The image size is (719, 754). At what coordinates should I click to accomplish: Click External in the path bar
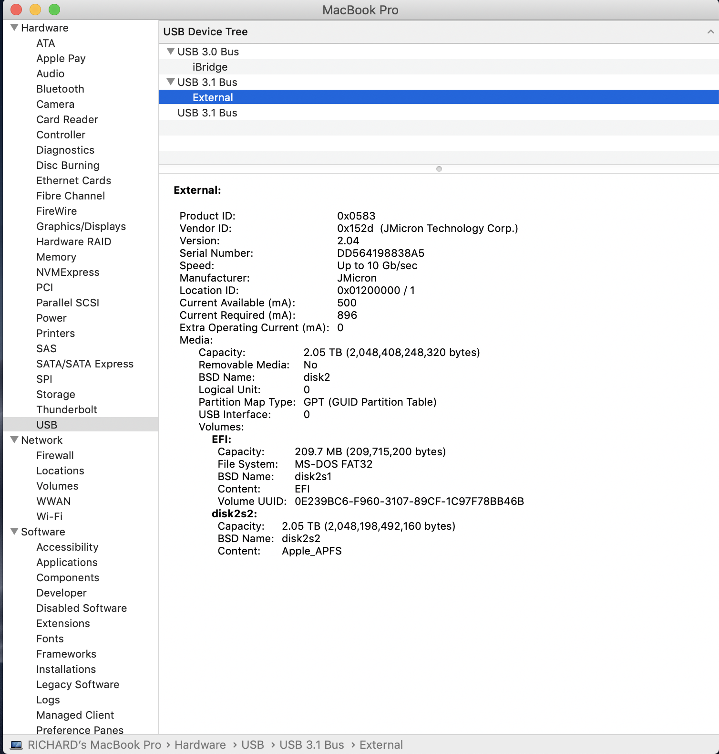(381, 745)
